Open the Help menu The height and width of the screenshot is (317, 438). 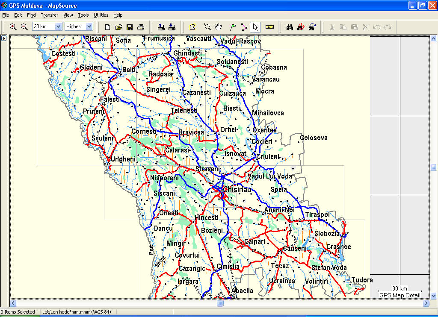click(118, 15)
